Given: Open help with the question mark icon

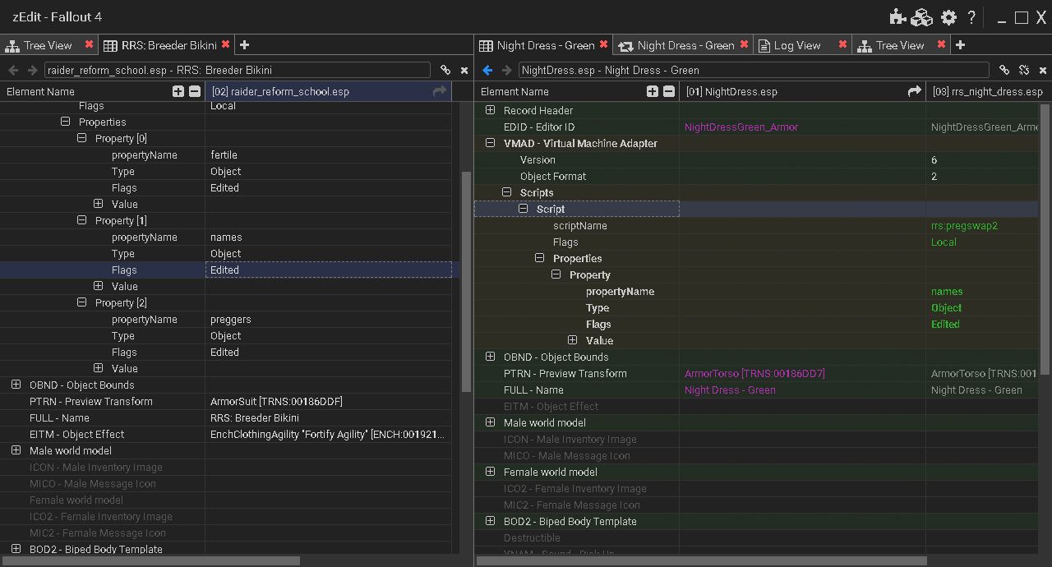Looking at the screenshot, I should [x=971, y=17].
